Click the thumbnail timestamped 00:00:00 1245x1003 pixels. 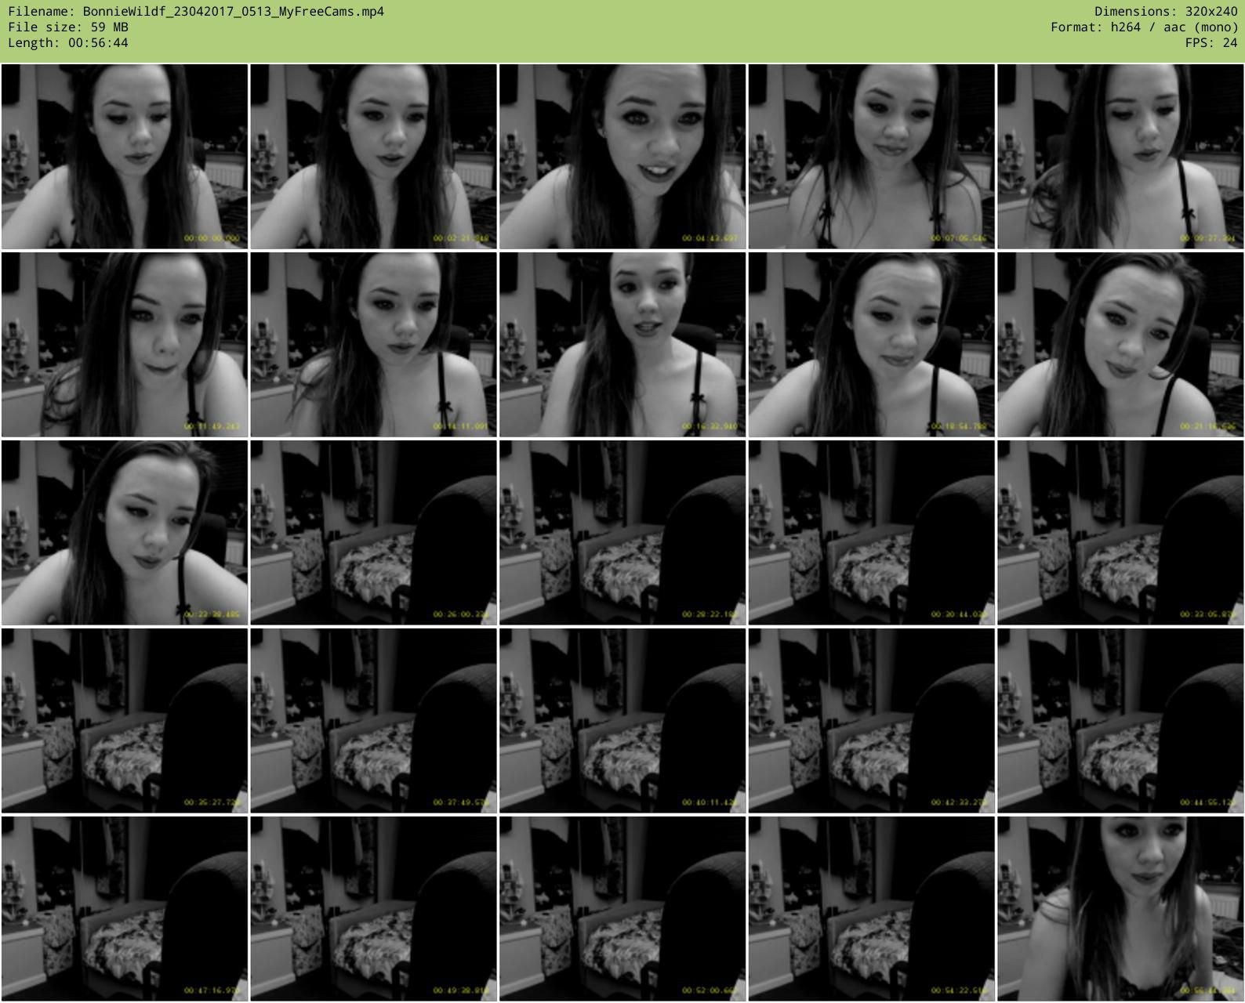[x=125, y=157]
